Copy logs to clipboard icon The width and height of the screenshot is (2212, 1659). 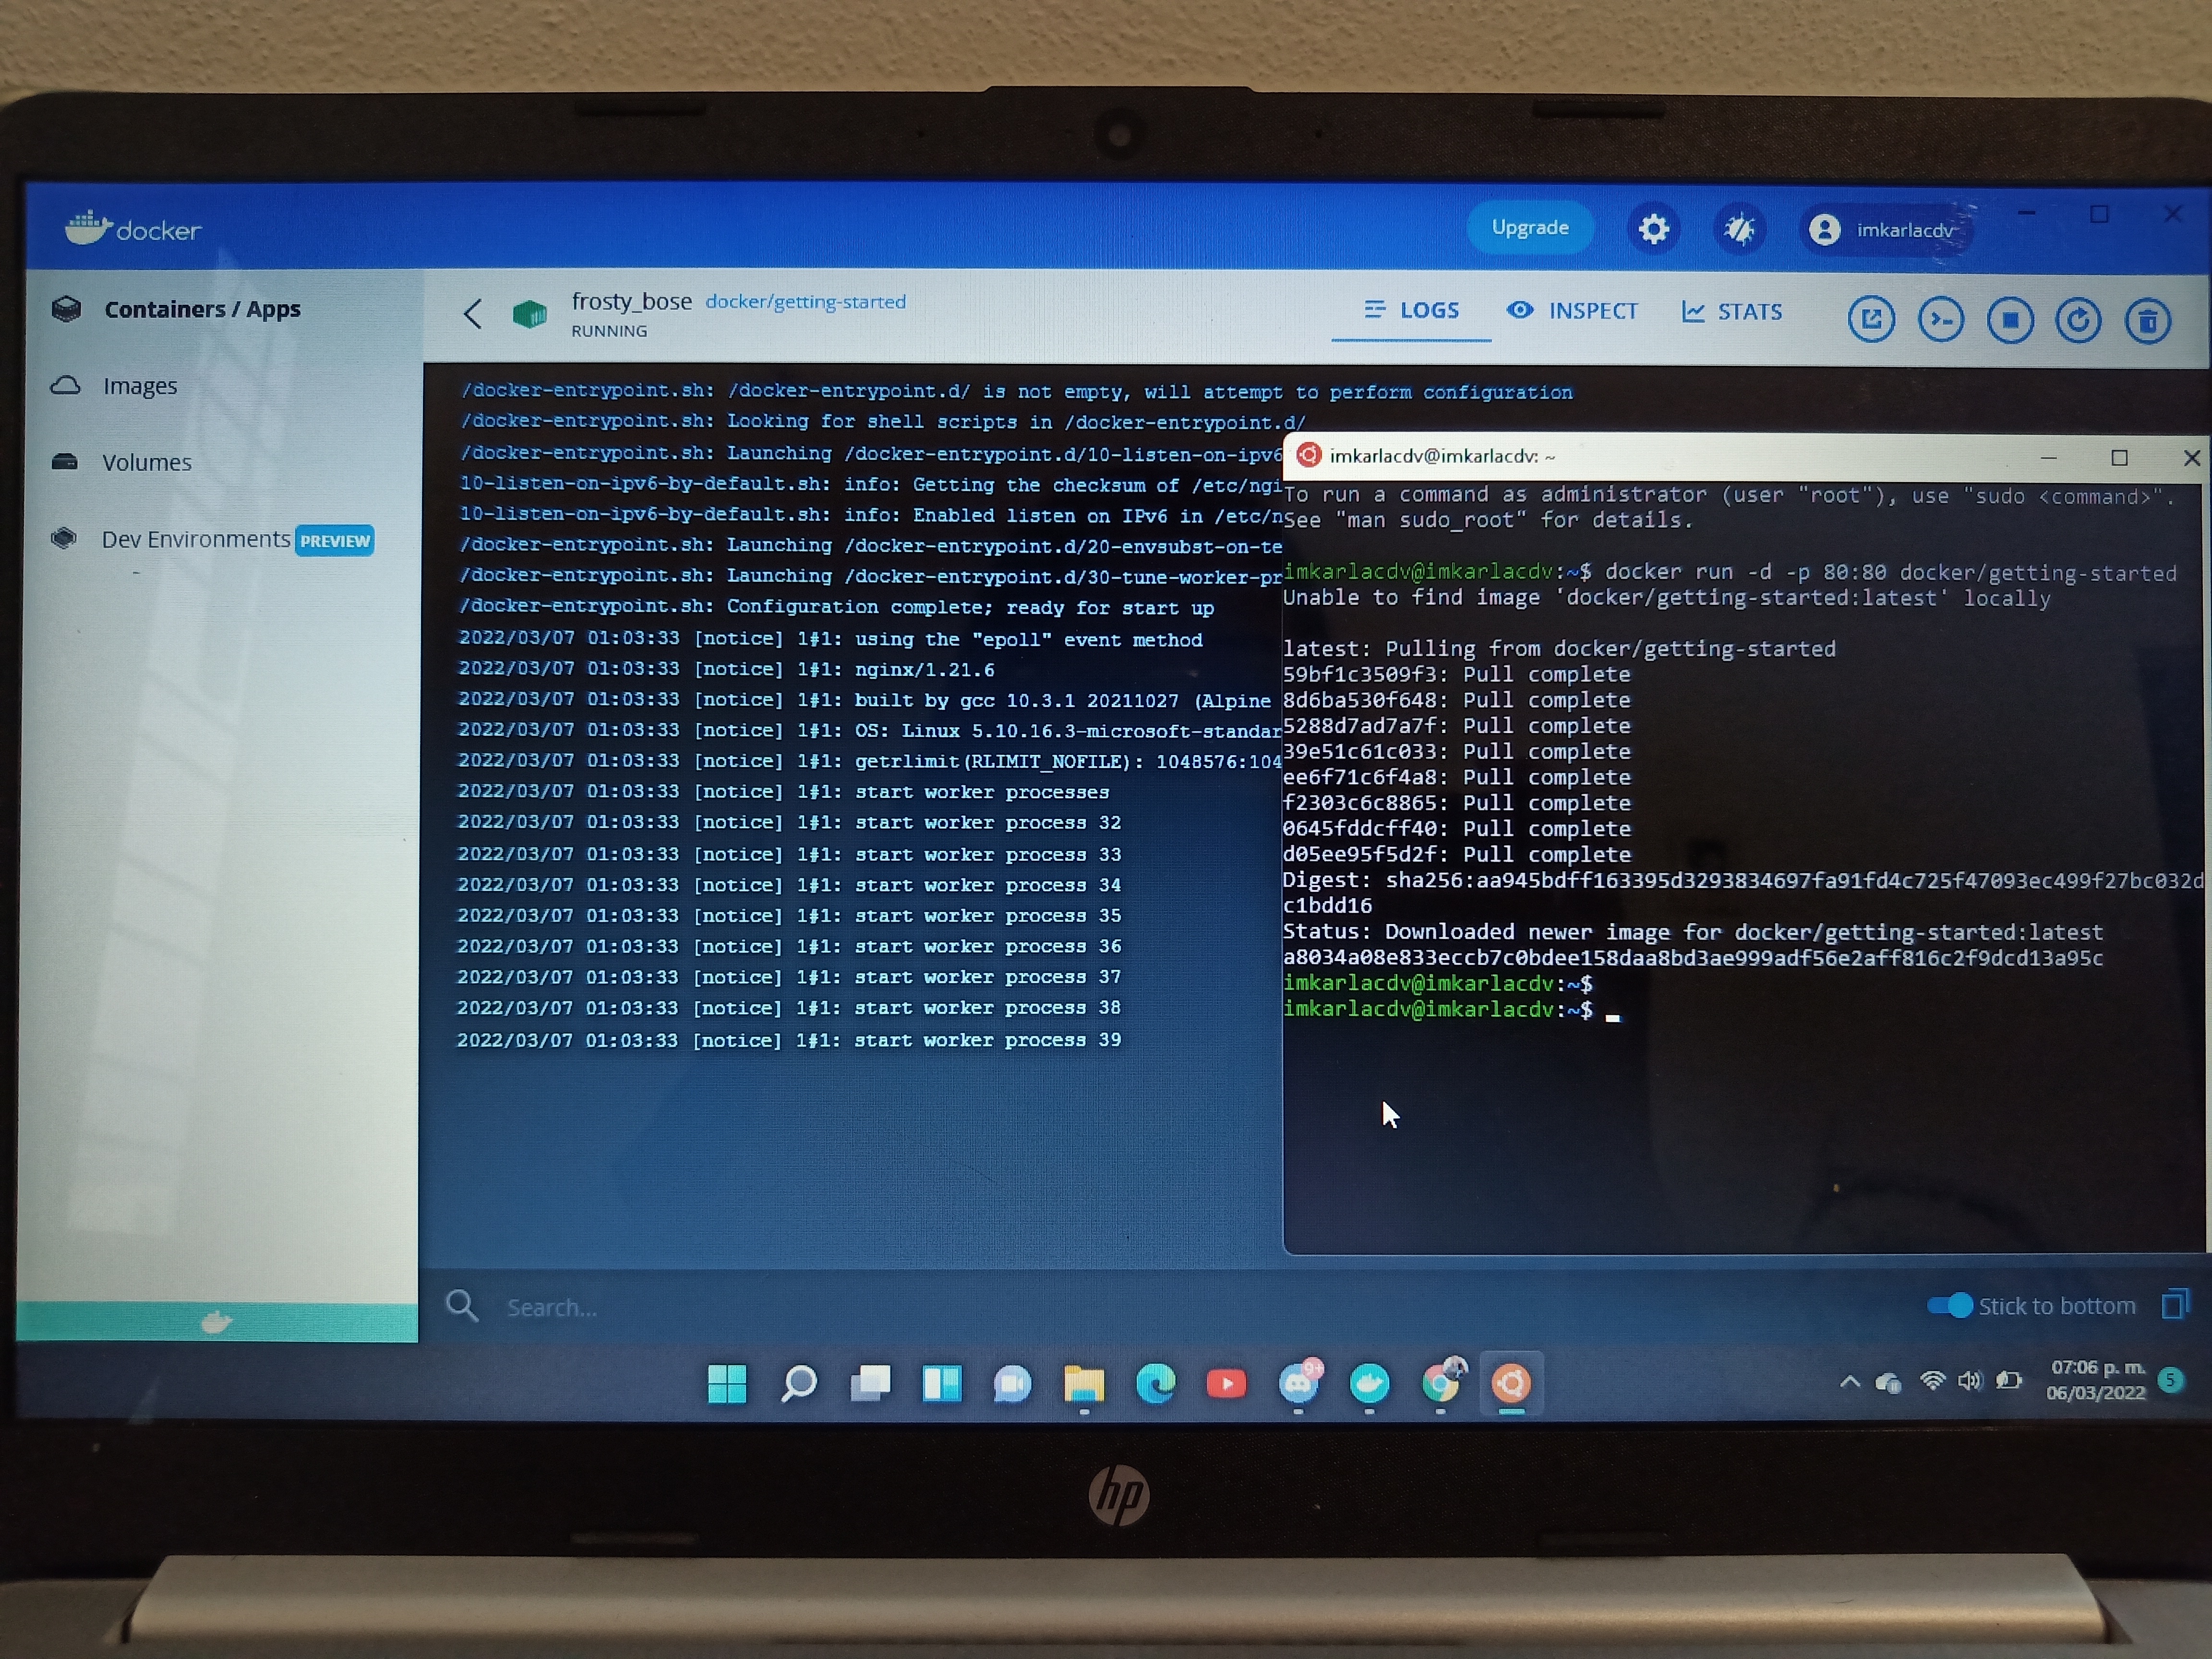click(2174, 1304)
